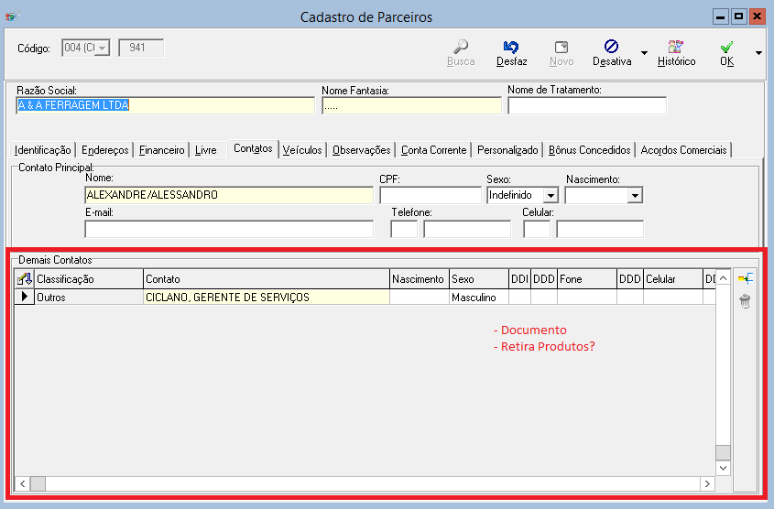Click the Razão Social field
Viewport: 774px width, 509px height.
coord(166,105)
